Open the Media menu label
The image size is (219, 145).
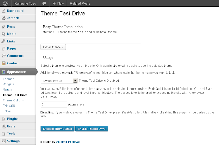[12, 34]
